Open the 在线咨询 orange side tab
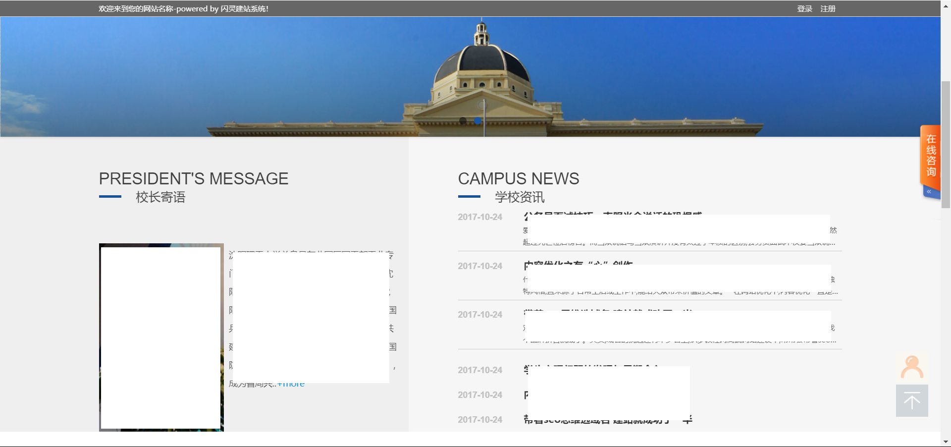Screen dimensions: 951x447 (x=931, y=156)
